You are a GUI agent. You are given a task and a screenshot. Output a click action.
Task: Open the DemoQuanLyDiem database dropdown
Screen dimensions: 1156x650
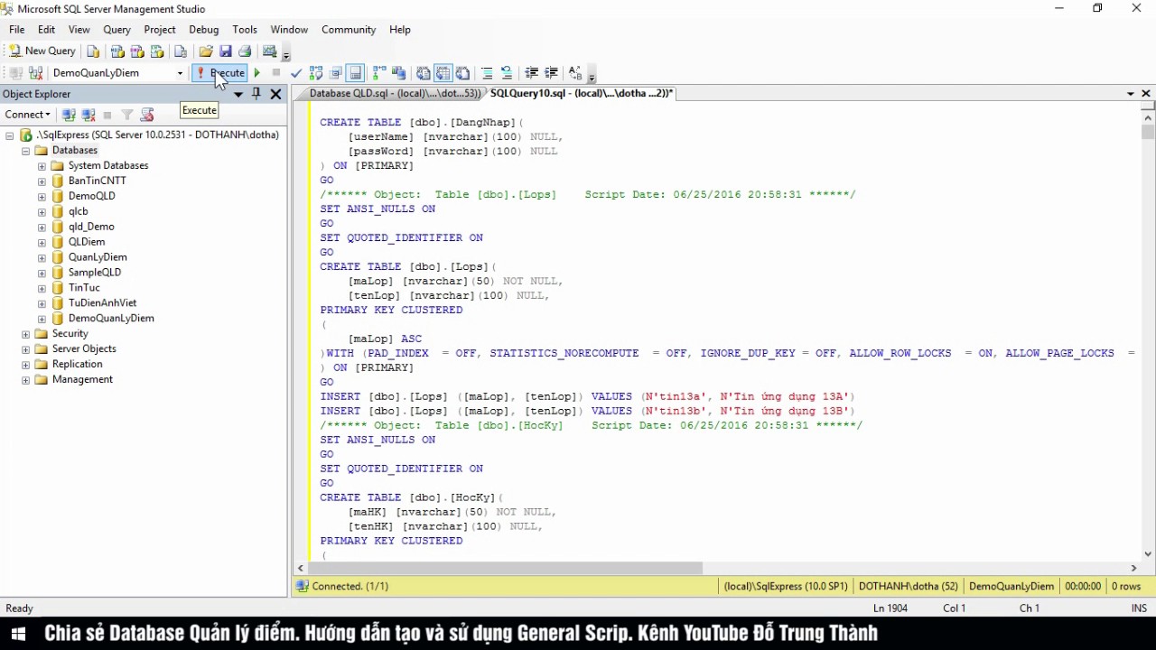tap(180, 73)
